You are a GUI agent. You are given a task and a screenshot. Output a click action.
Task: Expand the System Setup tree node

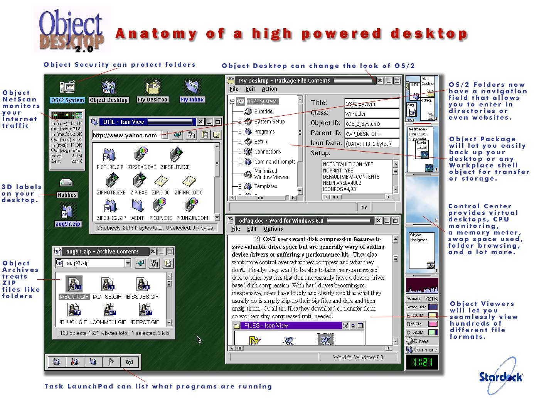tap(240, 122)
